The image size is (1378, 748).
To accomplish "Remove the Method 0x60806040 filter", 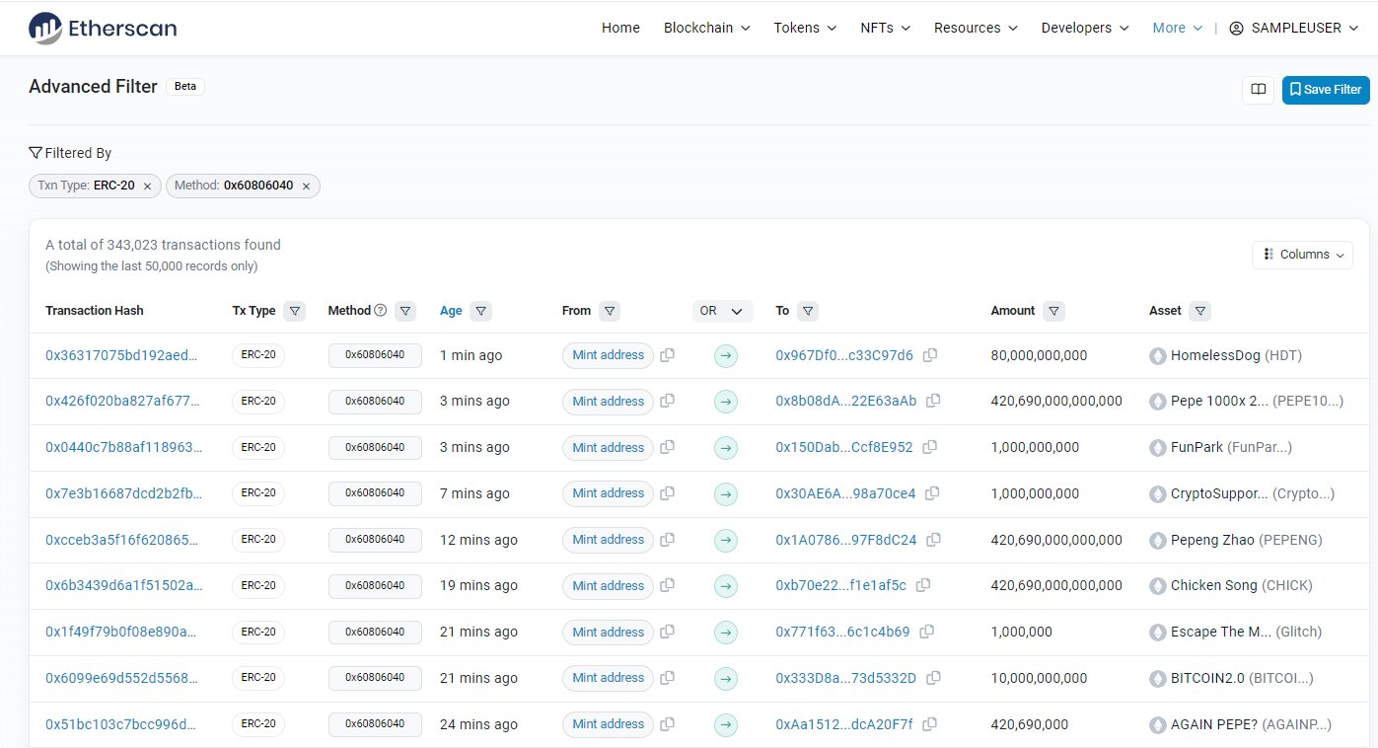I will pos(306,186).
